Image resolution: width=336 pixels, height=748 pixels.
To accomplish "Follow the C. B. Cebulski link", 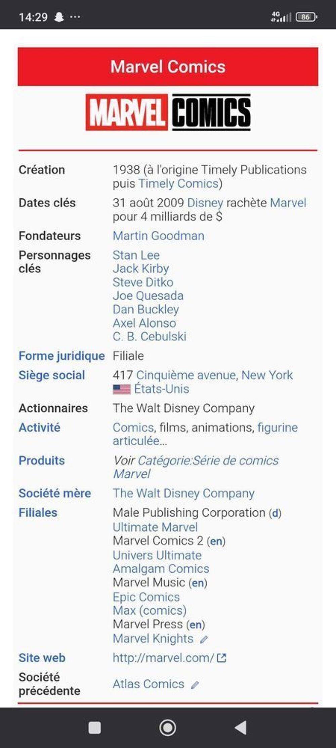I will click(x=150, y=336).
